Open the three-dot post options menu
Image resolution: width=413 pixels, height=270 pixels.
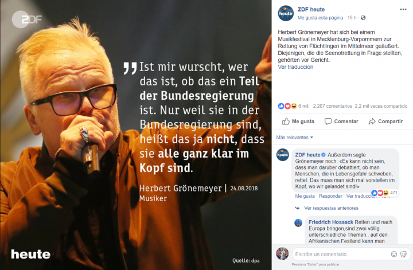(x=403, y=10)
